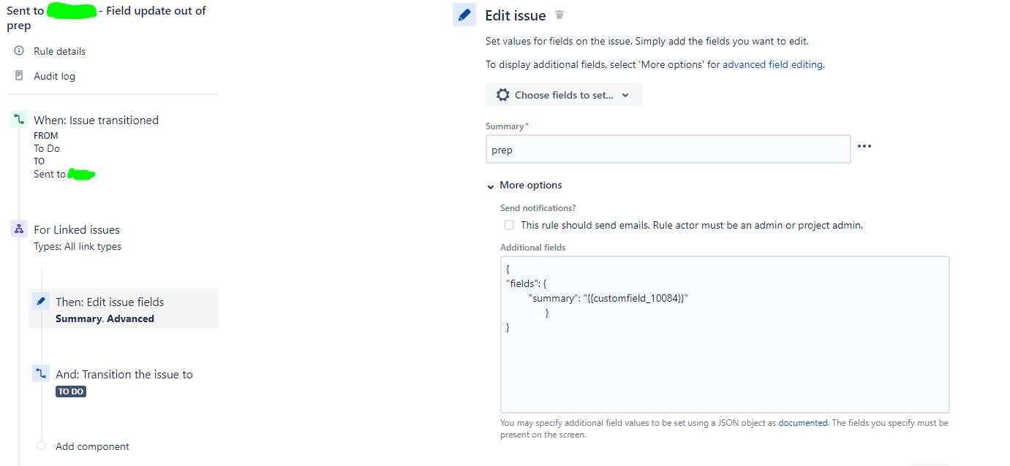Click the large Edit issue pencil icon
Image resolution: width=1010 pixels, height=466 pixels.
pyautogui.click(x=464, y=15)
